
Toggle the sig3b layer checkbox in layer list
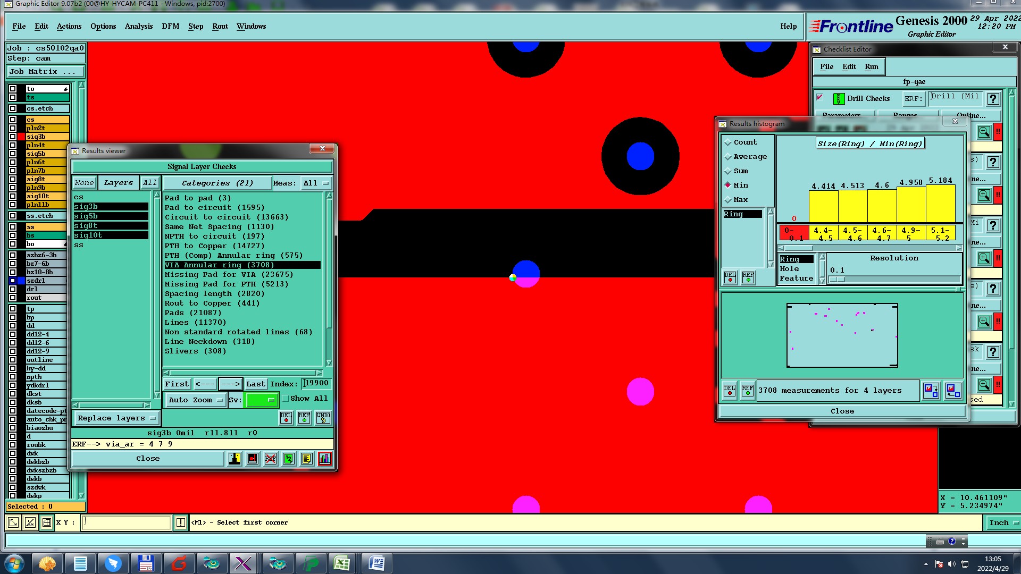(x=13, y=137)
